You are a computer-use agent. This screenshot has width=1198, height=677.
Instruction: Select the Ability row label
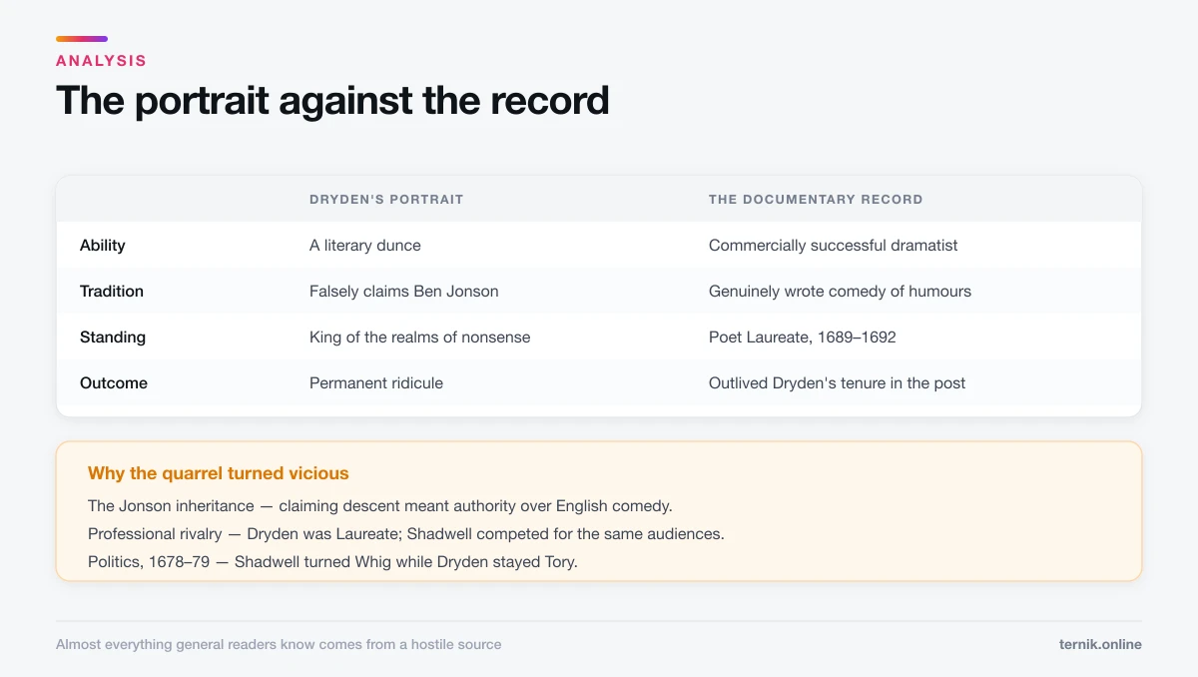[x=103, y=246]
